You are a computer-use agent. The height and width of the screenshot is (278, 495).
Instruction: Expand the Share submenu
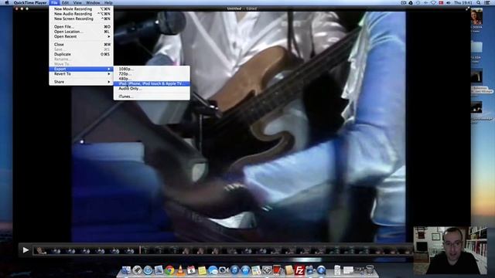[81, 82]
